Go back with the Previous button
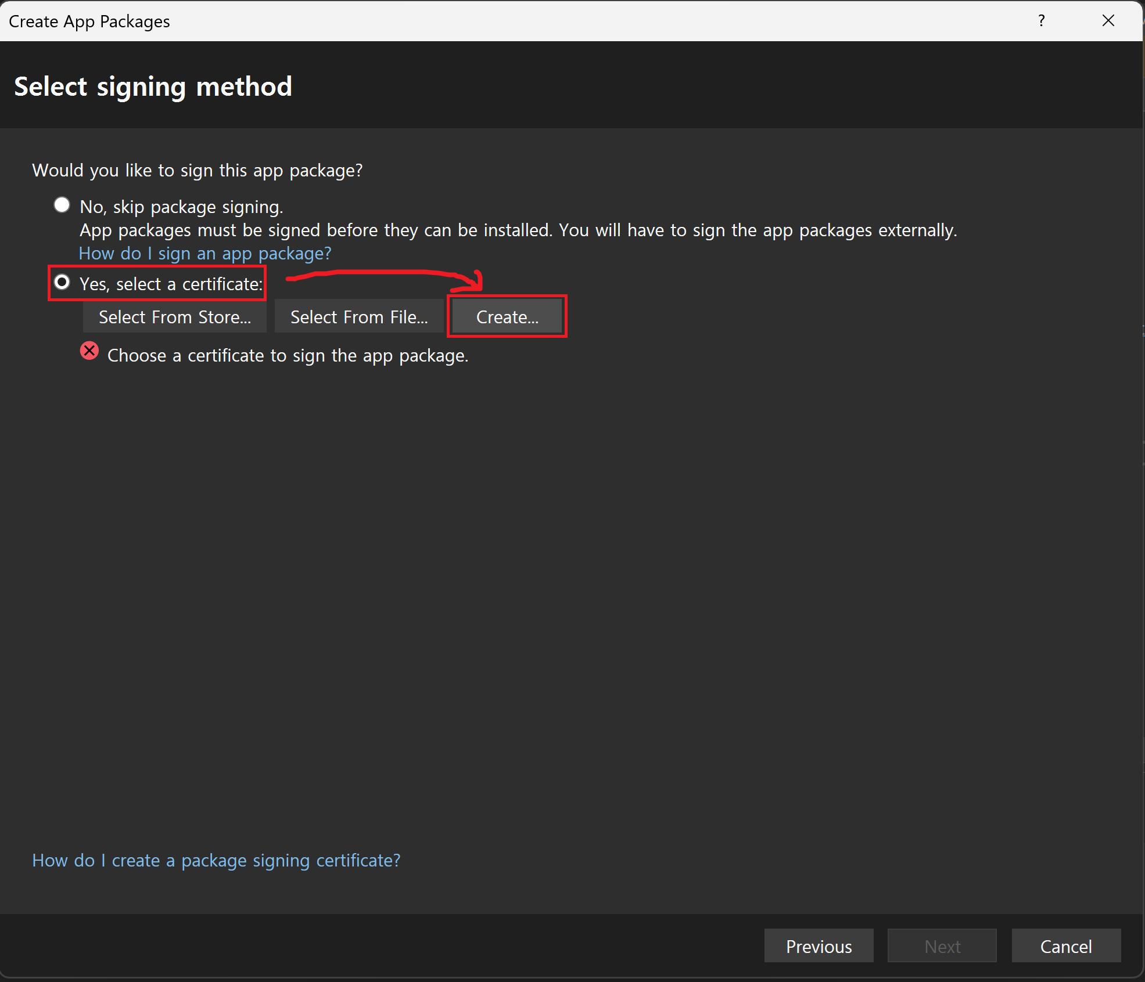This screenshot has height=982, width=1145. tap(819, 946)
